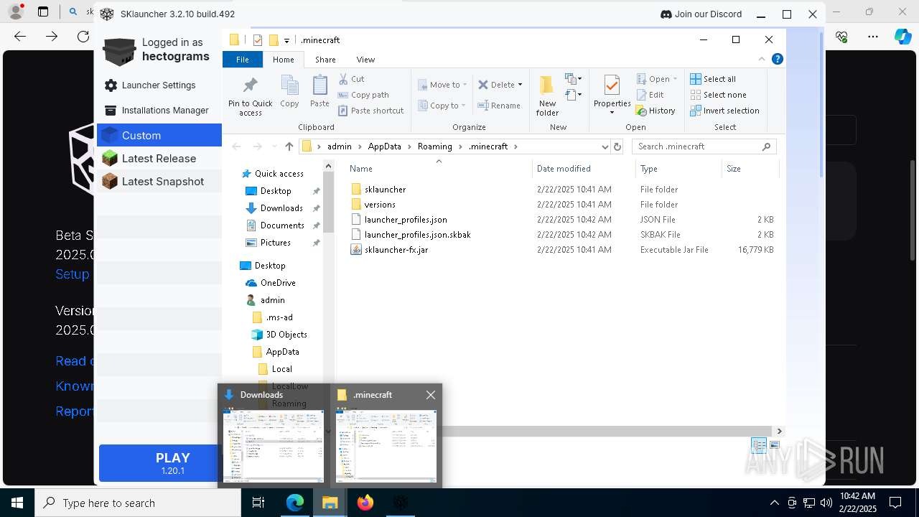Open the File tab

coord(243,60)
